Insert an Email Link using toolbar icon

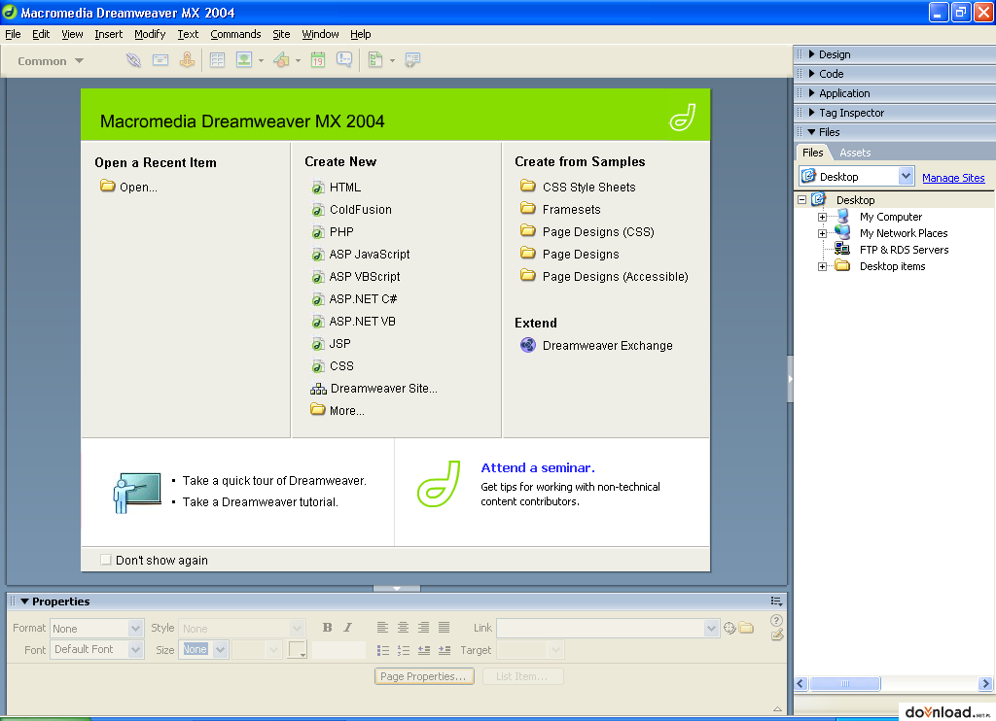pyautogui.click(x=160, y=60)
